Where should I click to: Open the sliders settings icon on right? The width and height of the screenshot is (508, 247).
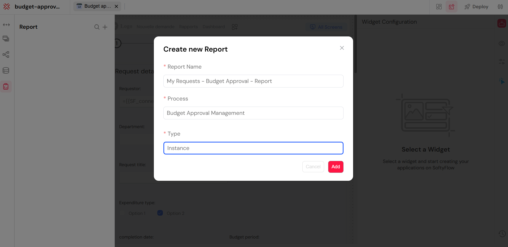[x=502, y=62]
